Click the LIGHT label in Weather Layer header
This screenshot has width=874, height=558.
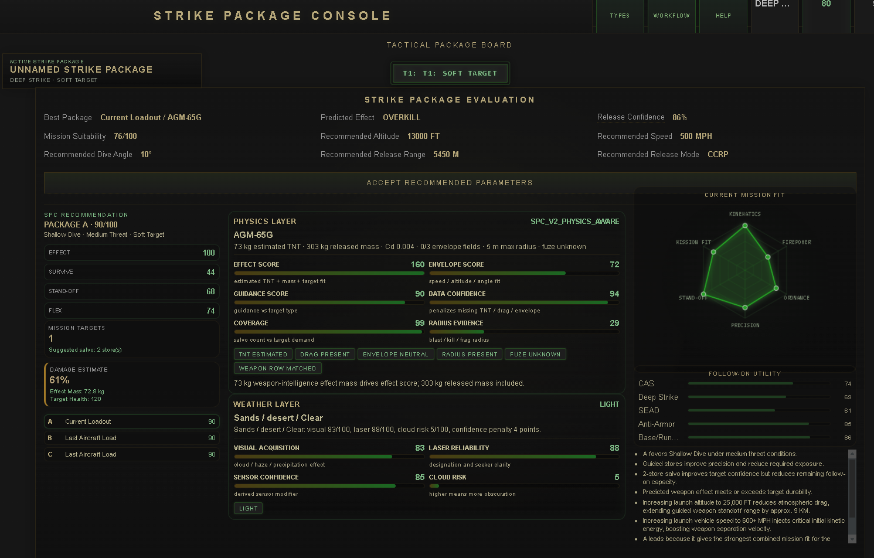(x=609, y=404)
